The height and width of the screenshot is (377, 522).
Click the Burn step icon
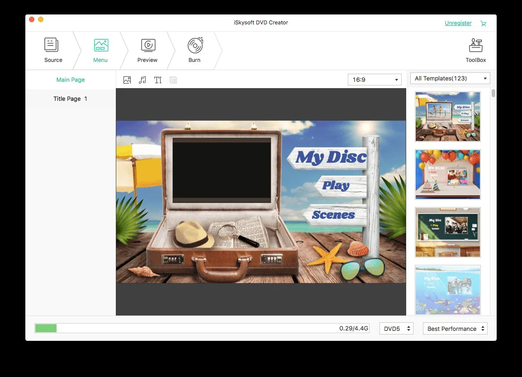(195, 44)
